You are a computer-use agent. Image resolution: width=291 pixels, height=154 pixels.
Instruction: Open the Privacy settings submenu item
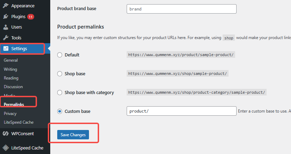click(10, 114)
